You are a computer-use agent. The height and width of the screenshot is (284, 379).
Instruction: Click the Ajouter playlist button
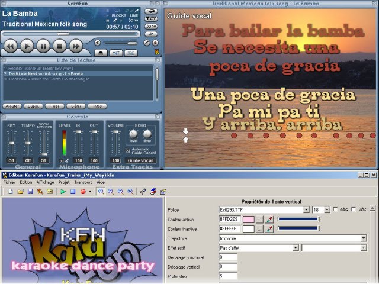click(x=12, y=106)
